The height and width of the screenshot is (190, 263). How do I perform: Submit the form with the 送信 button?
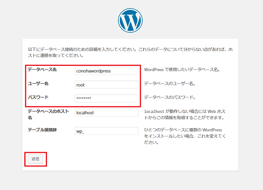point(35,159)
